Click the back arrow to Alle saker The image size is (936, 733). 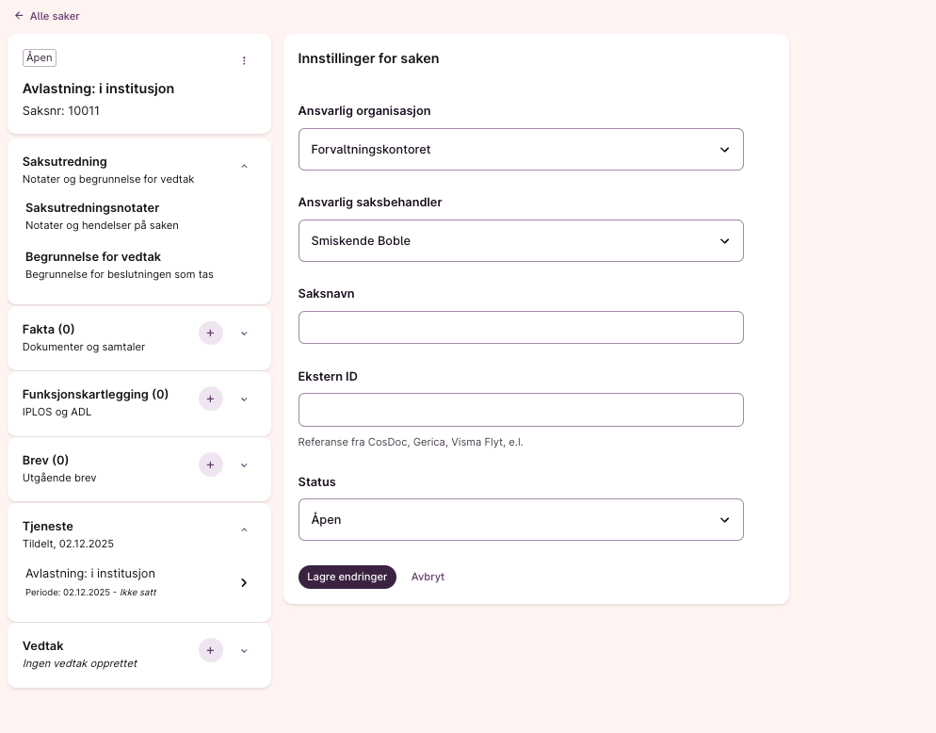click(19, 16)
